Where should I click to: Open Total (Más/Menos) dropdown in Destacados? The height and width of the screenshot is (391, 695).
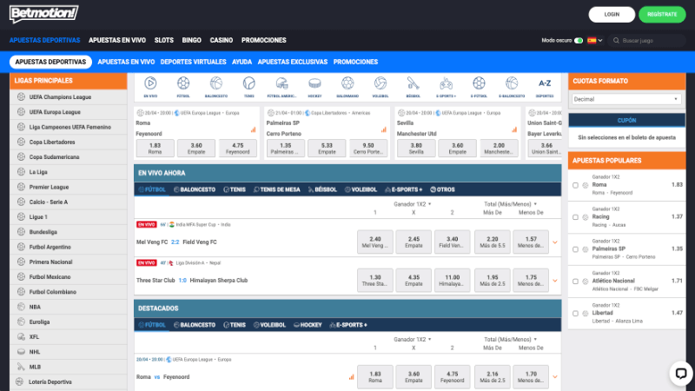[510, 340]
